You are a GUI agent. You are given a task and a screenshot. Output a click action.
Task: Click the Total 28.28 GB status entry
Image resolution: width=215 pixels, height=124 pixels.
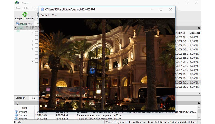pyautogui.click(x=172, y=122)
